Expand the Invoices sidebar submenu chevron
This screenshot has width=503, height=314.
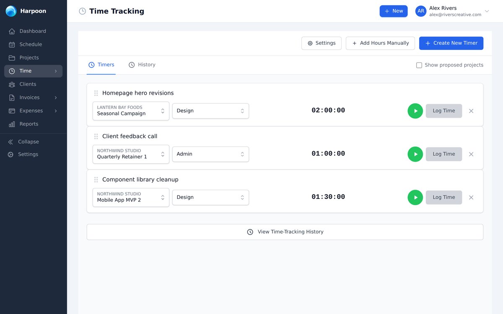pos(56,98)
